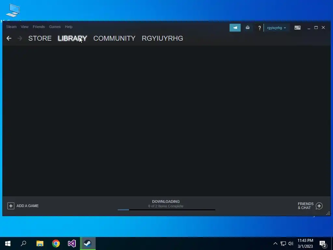
Task: Open the Games menu
Action: pyautogui.click(x=55, y=27)
